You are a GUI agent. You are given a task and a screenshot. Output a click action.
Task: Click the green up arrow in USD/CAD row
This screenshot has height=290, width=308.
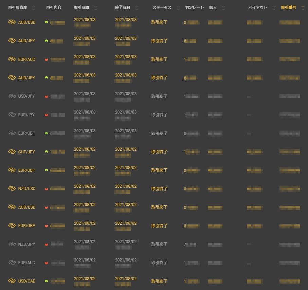click(x=46, y=281)
